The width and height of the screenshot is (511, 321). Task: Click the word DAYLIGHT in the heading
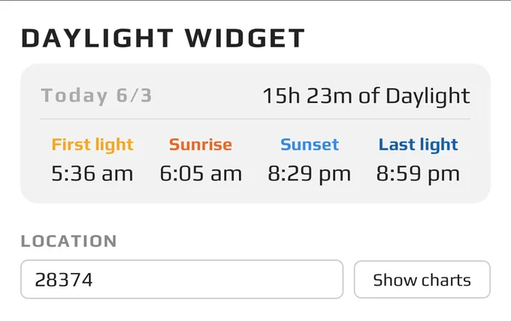[x=98, y=38]
